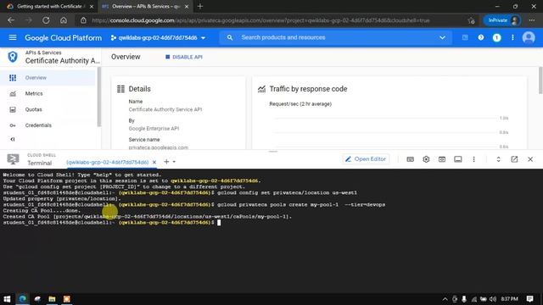The image size is (543, 305).
Task: Open the Help question mark icon
Action: click(x=481, y=37)
